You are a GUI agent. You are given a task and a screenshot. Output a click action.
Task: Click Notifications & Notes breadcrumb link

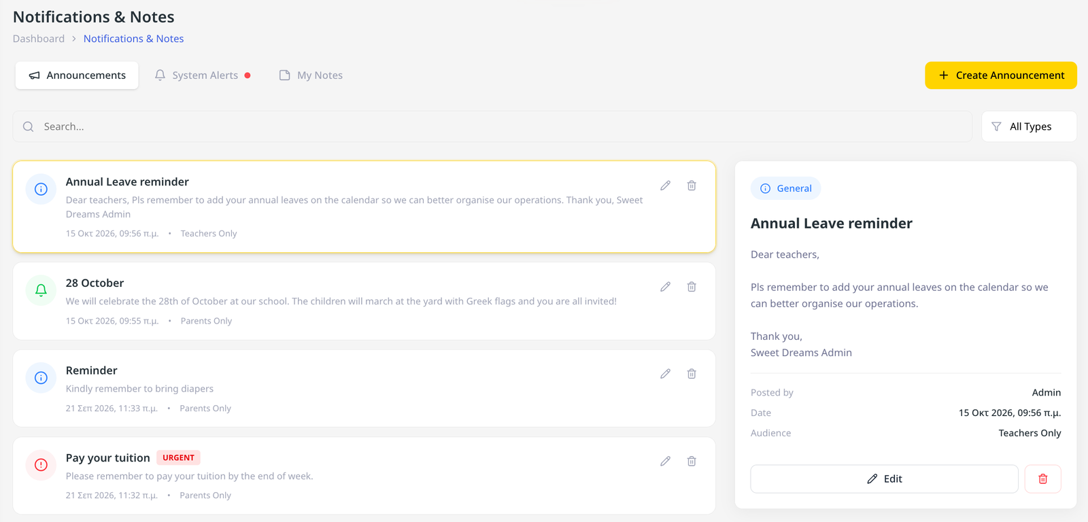(134, 39)
